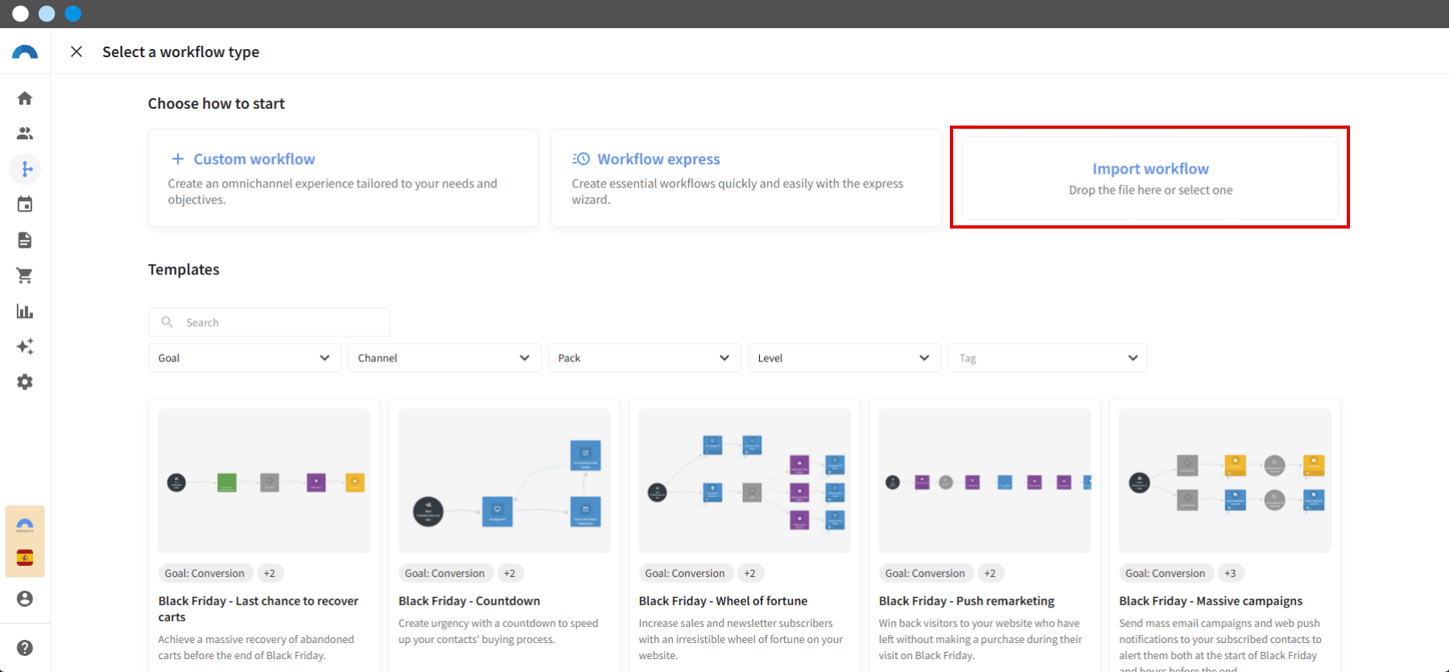Click the +3 tag on Massive campaigns card

click(1230, 573)
